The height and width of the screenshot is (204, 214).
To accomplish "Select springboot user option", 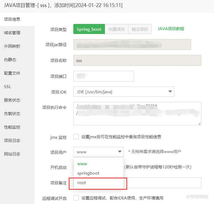I will click(88, 173).
